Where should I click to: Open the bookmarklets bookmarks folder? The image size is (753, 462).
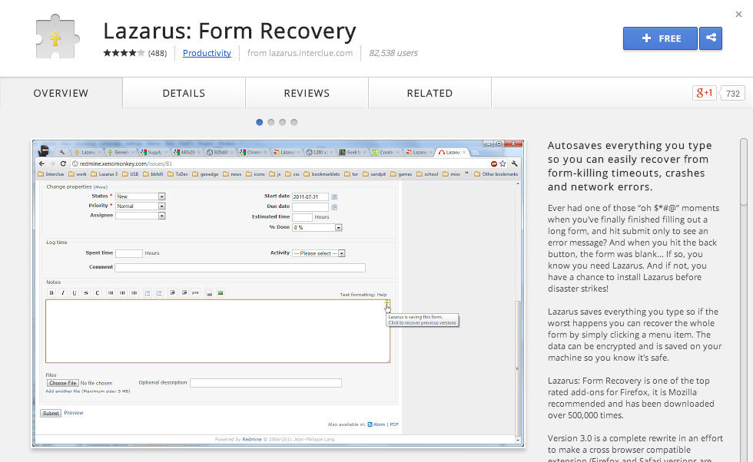point(322,174)
